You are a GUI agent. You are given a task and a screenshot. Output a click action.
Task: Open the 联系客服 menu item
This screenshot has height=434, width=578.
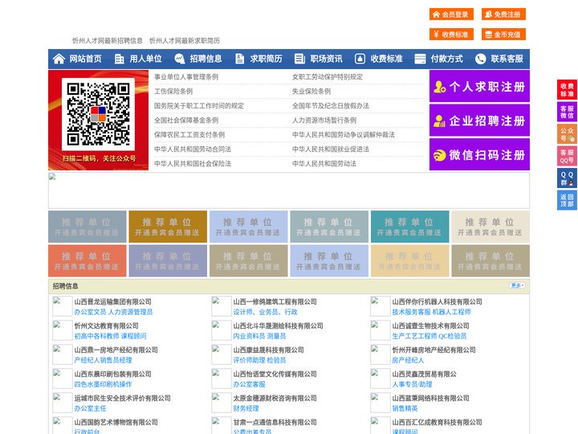click(507, 59)
